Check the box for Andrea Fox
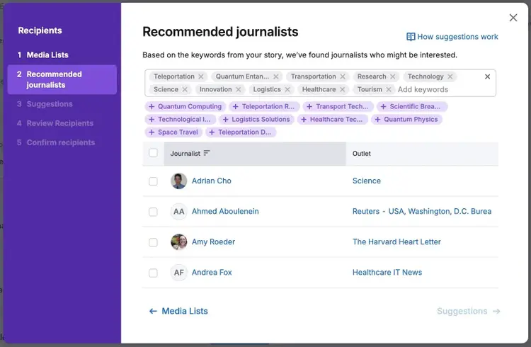Screen dimensions: 531x347 click(x=153, y=273)
